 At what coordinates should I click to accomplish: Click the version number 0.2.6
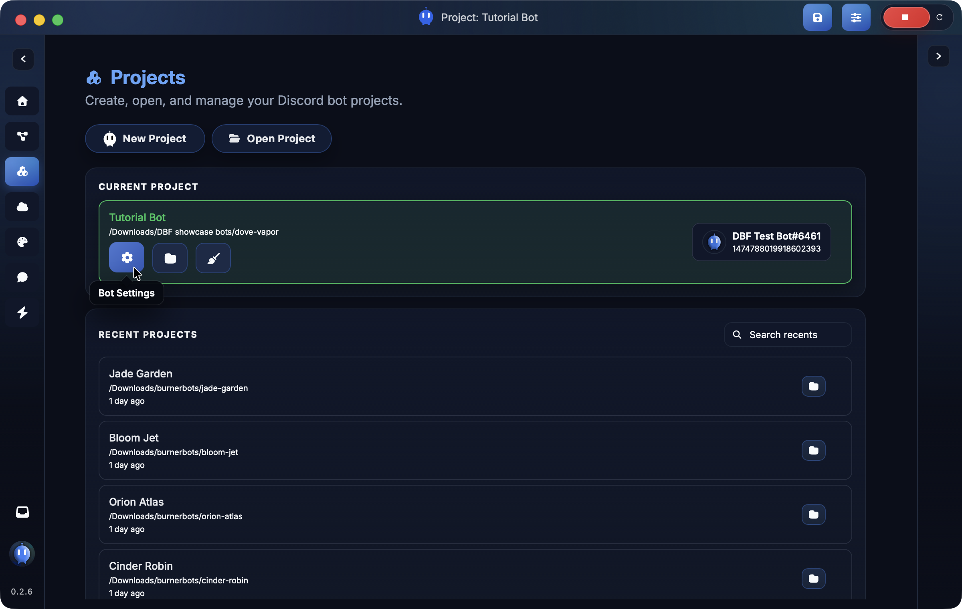tap(22, 592)
